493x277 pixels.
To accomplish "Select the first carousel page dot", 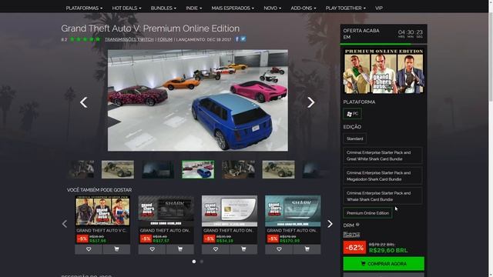I will click(194, 262).
